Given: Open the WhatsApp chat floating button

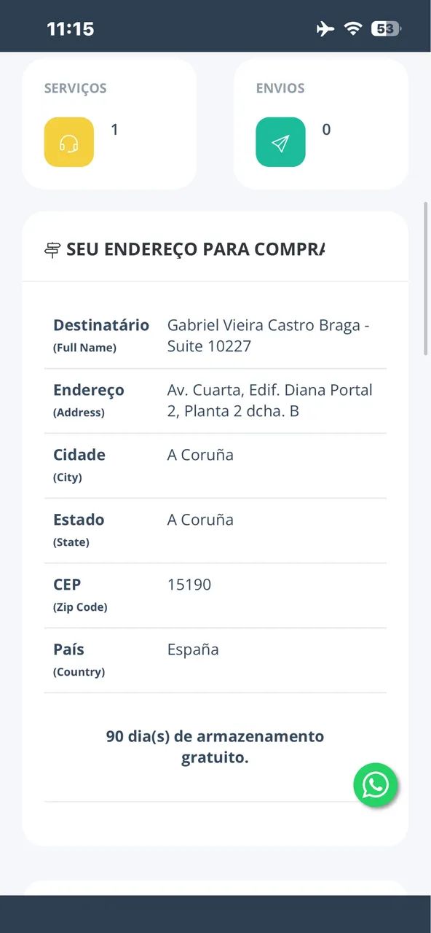Looking at the screenshot, I should click(x=376, y=785).
